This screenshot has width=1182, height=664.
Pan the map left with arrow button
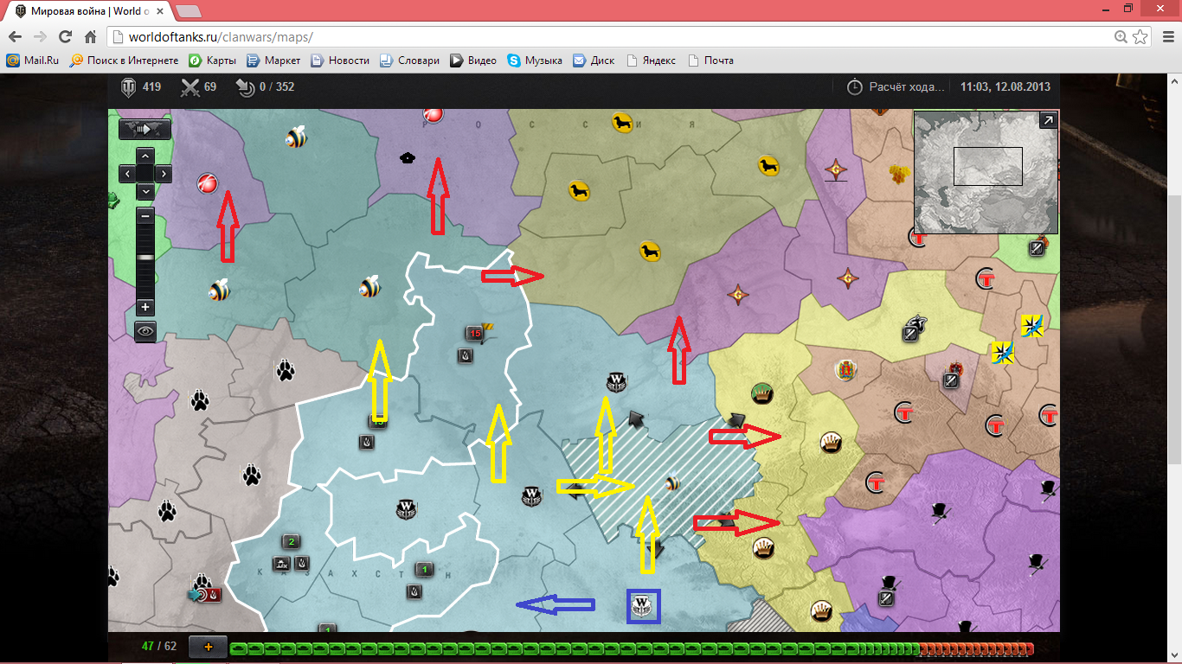[x=127, y=174]
